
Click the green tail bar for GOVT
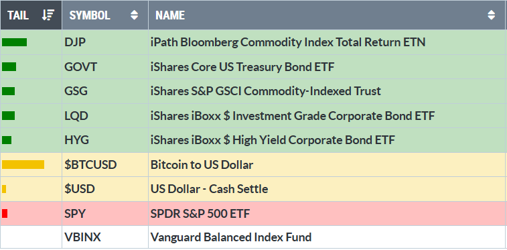point(9,67)
